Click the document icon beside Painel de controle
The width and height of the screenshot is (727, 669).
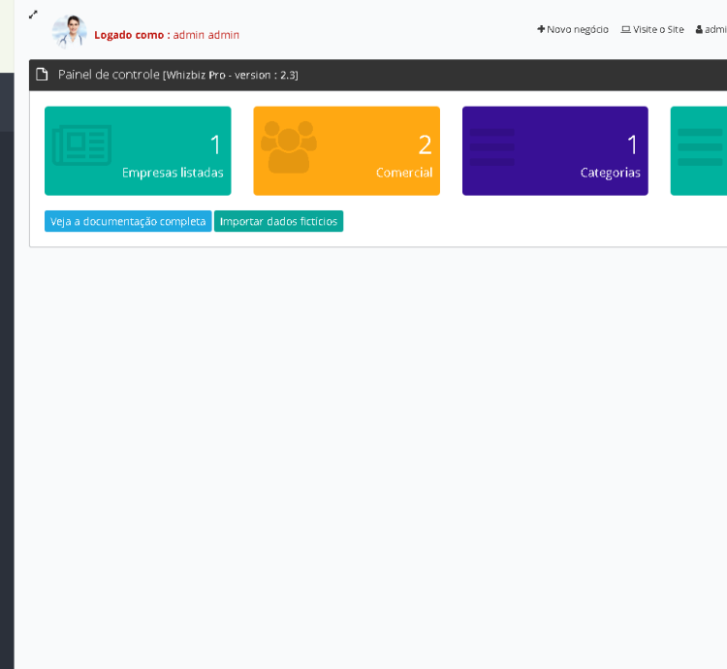43,75
